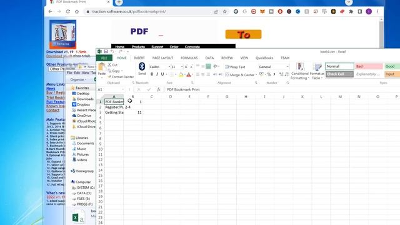Open Chrome extensions puzzle icon

point(351,11)
